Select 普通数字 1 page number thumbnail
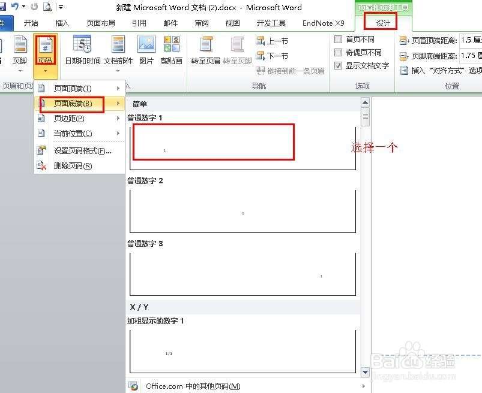 [243, 148]
